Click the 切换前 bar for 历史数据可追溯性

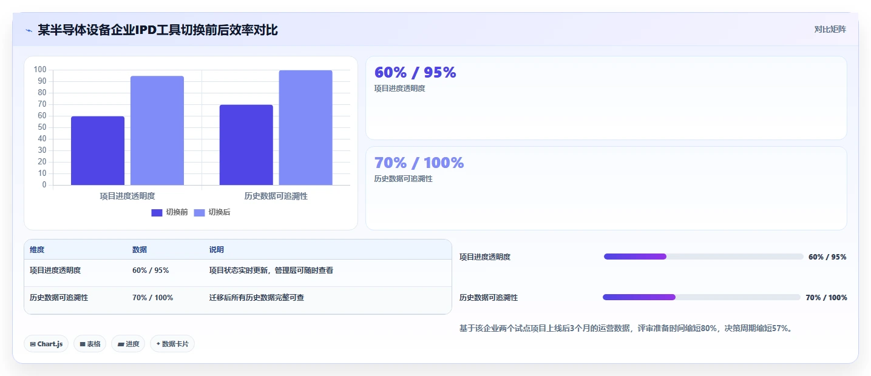coord(246,145)
